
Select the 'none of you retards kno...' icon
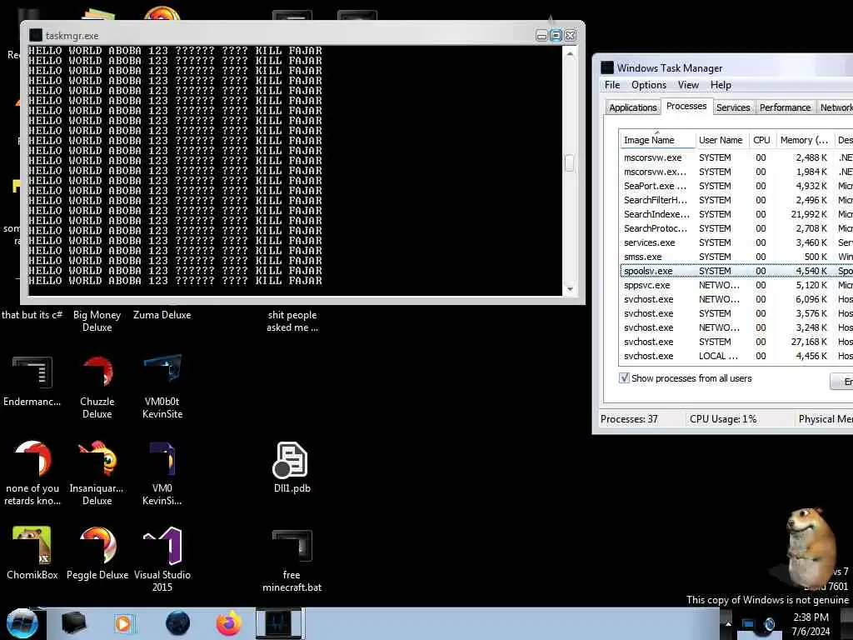[x=32, y=473]
